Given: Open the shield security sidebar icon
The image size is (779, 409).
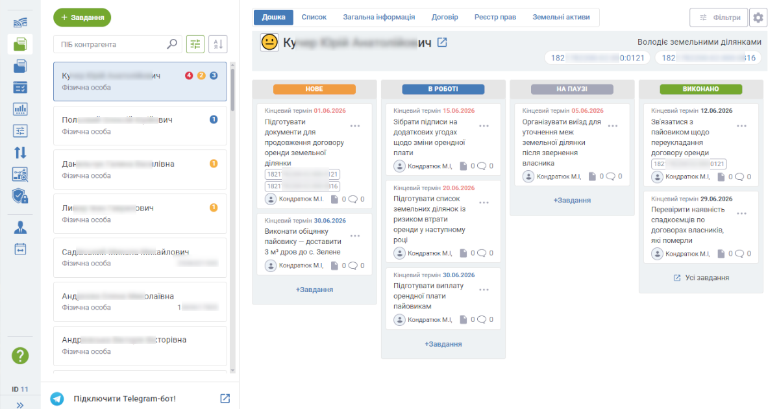Looking at the screenshot, I should pyautogui.click(x=20, y=196).
